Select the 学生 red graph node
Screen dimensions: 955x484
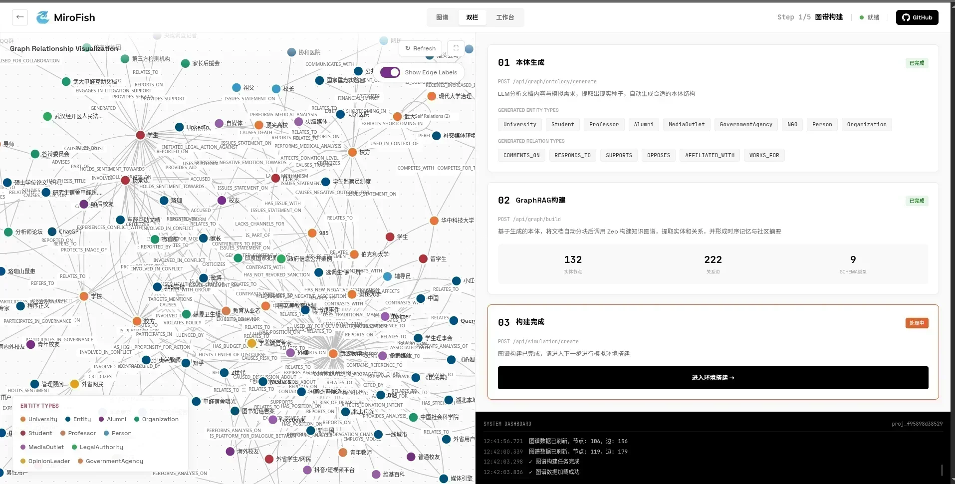(141, 135)
